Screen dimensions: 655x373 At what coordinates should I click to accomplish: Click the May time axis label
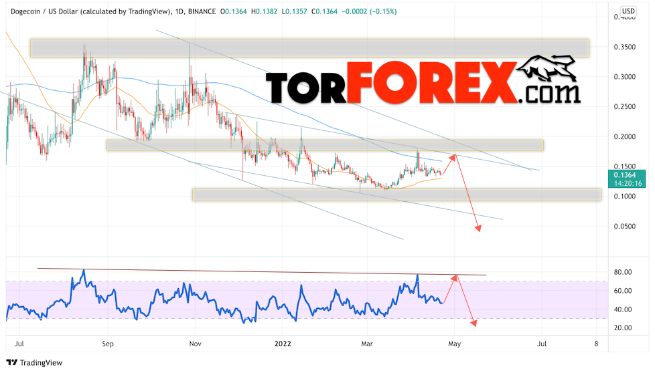(x=455, y=344)
